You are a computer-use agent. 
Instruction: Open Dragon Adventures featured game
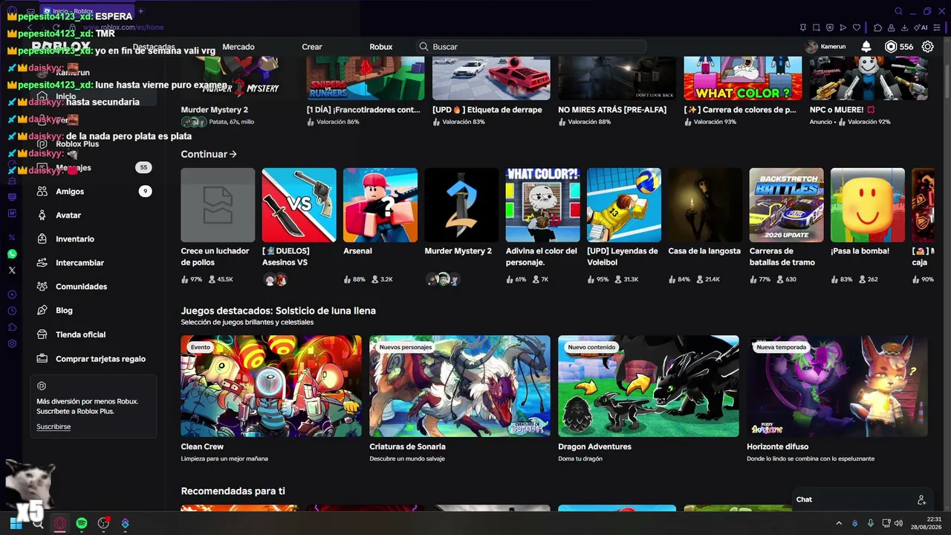[649, 386]
